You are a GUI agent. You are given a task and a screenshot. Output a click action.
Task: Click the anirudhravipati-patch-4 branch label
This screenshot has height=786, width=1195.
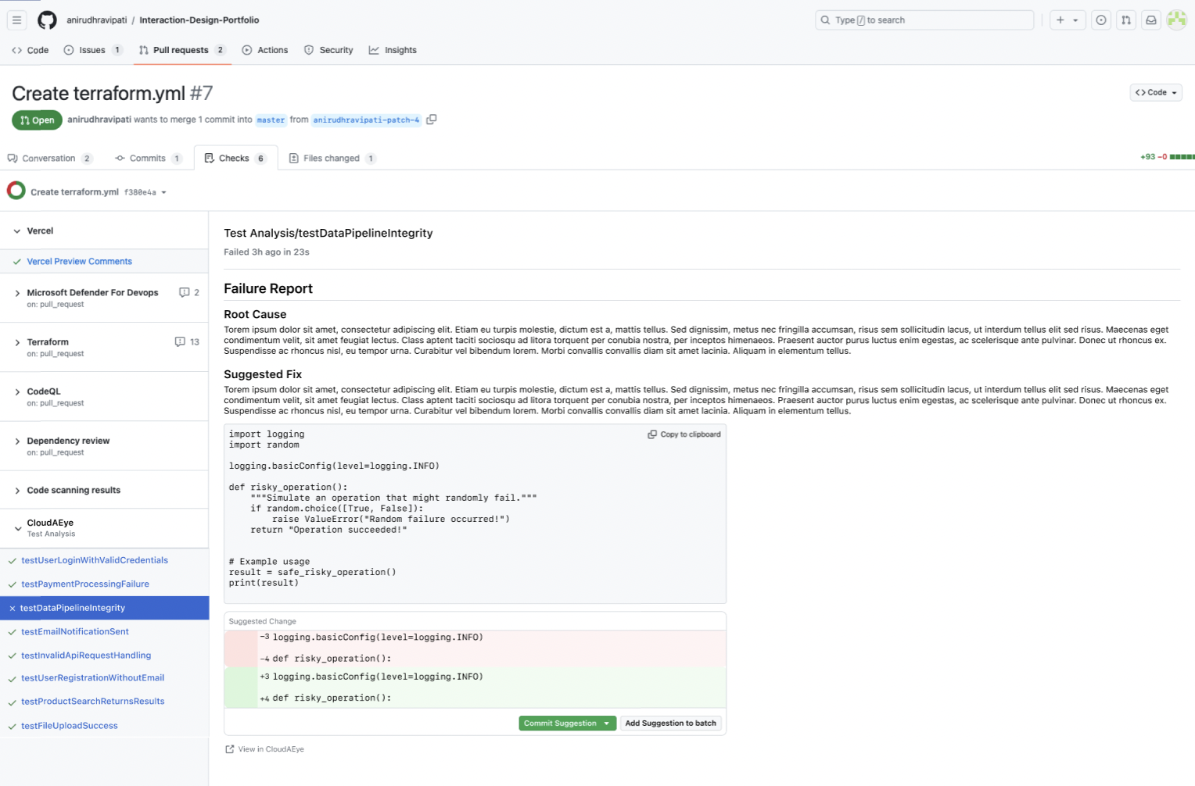click(367, 120)
